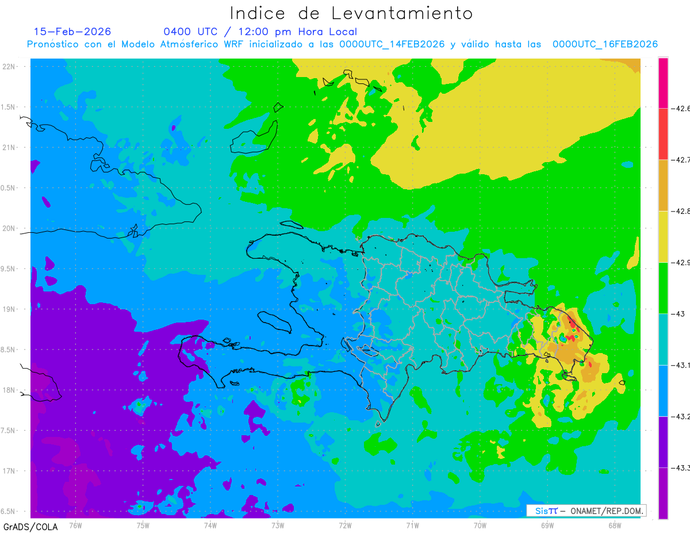Click '0400 UTC / 12:00 pm Hora Local'
This screenshot has width=690, height=533.
coord(260,32)
